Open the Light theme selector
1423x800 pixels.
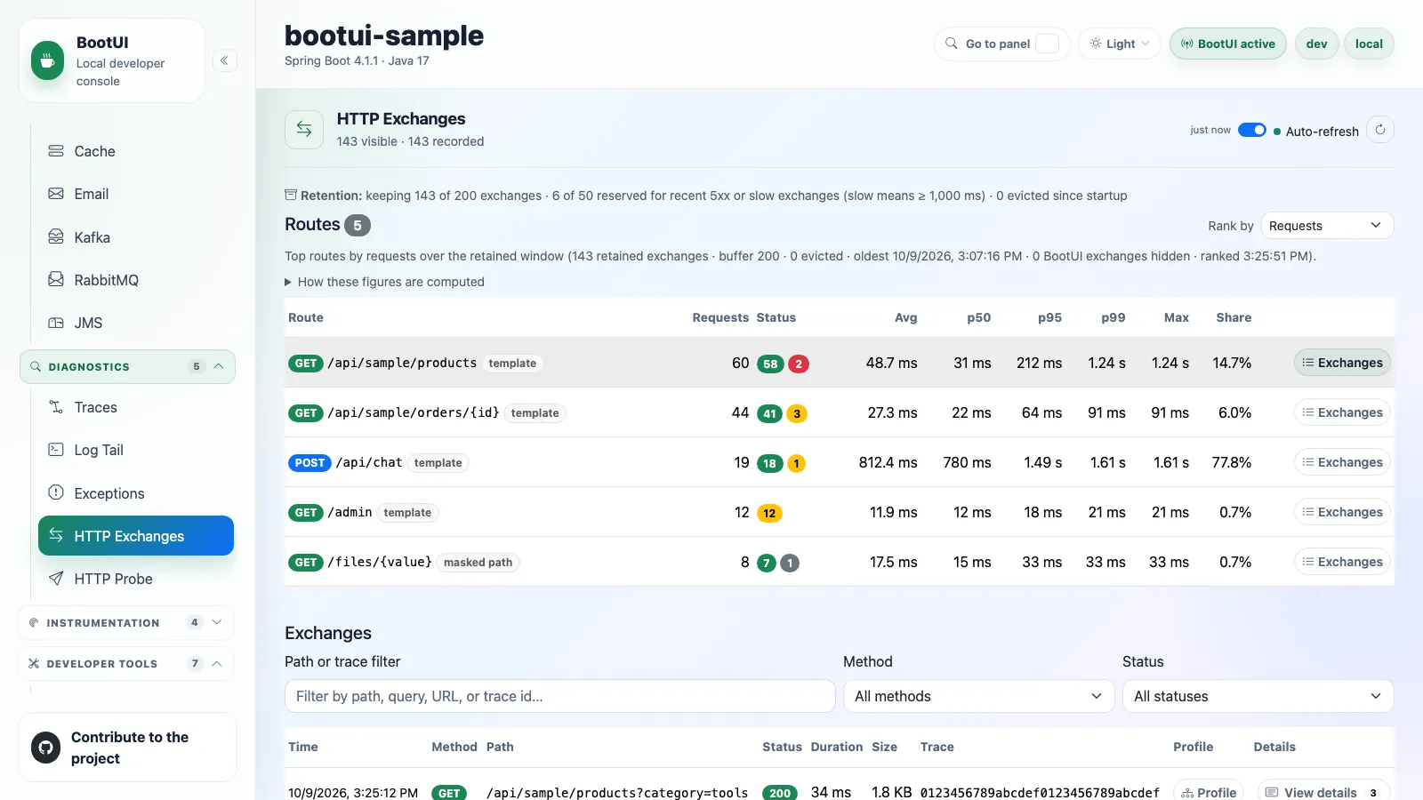coord(1120,44)
